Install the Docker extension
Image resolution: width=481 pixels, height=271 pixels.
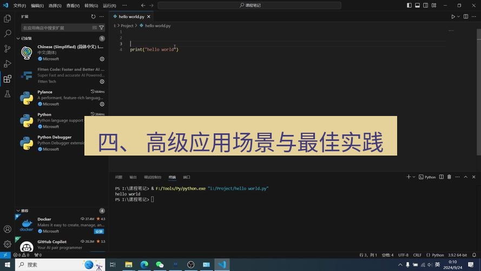pyautogui.click(x=99, y=231)
